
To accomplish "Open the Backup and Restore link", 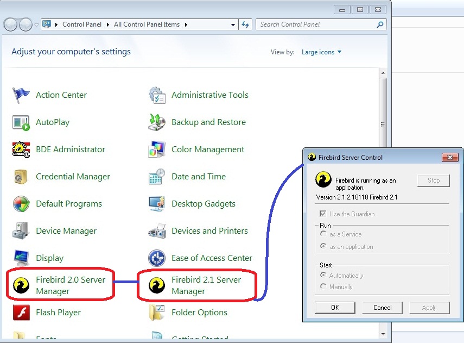I will [208, 122].
